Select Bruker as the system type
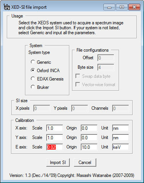Viewport: 144px width, 183px height. tap(33, 87)
